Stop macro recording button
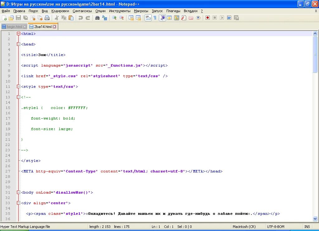 click(x=215, y=18)
